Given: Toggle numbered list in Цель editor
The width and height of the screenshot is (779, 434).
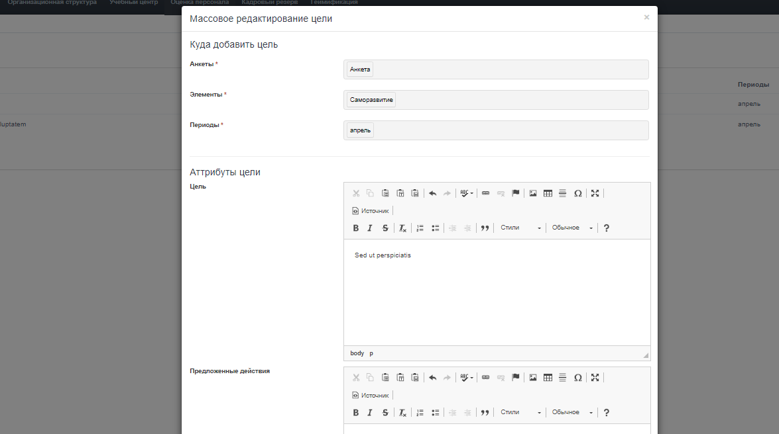Looking at the screenshot, I should point(420,228).
